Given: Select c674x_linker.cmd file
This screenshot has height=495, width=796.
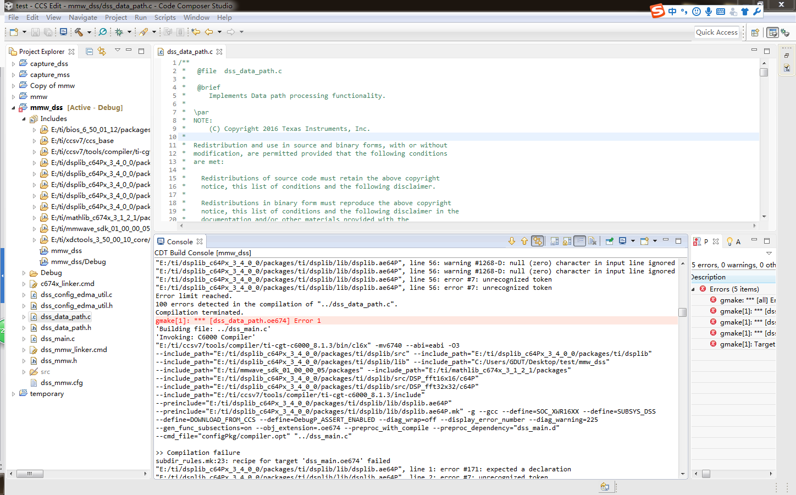Looking at the screenshot, I should click(67, 284).
